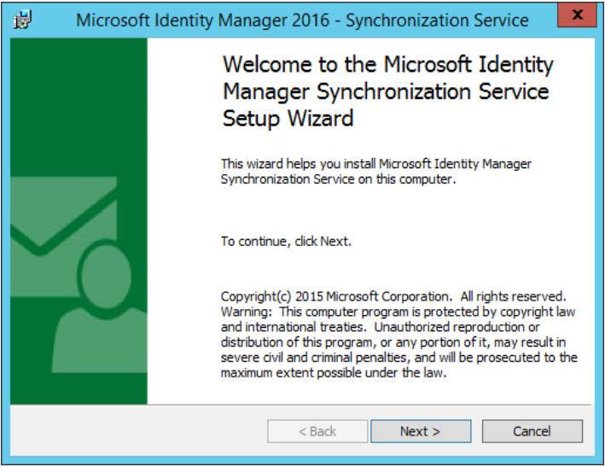This screenshot has width=605, height=467.
Task: Click the window title Microsoft Identity Manager 2016
Action: pos(302,20)
